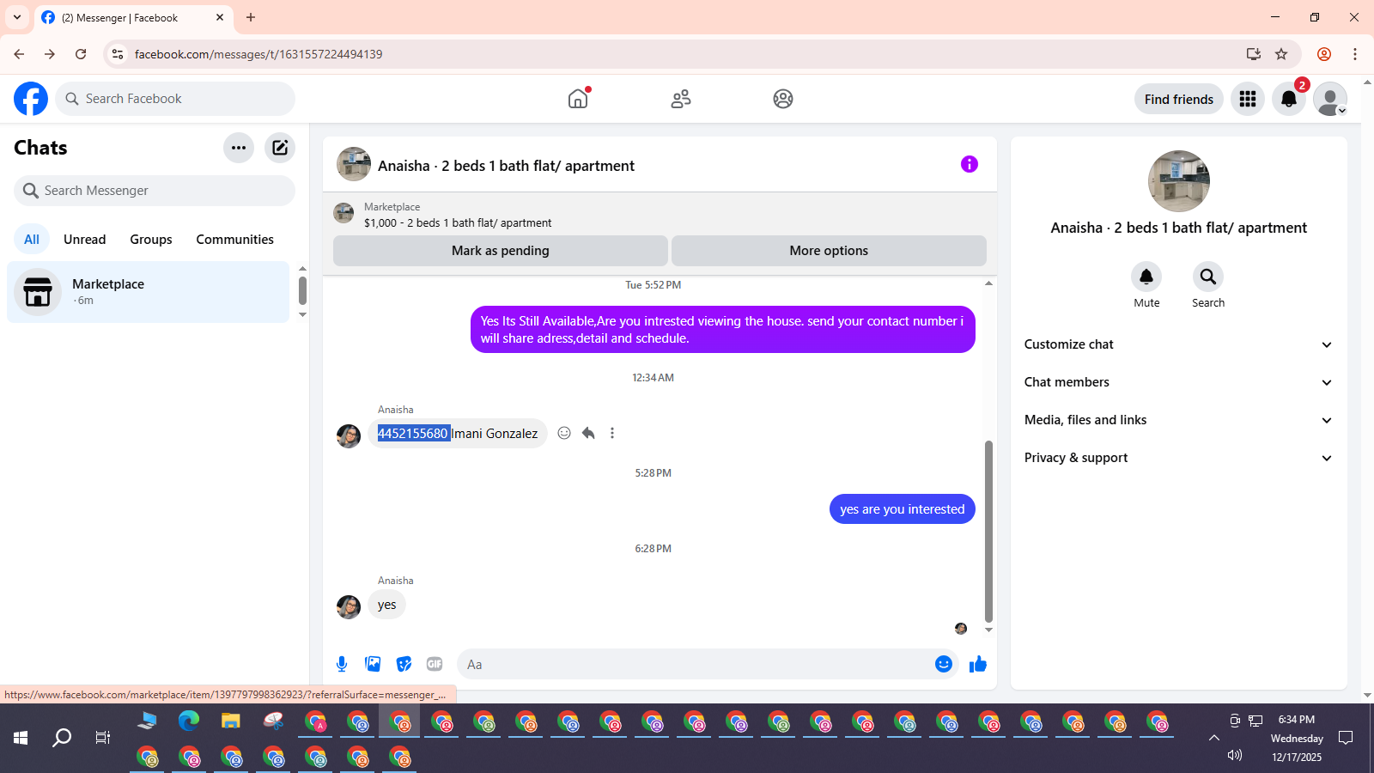Click the Mark as pending button
The height and width of the screenshot is (773, 1374).
click(501, 251)
